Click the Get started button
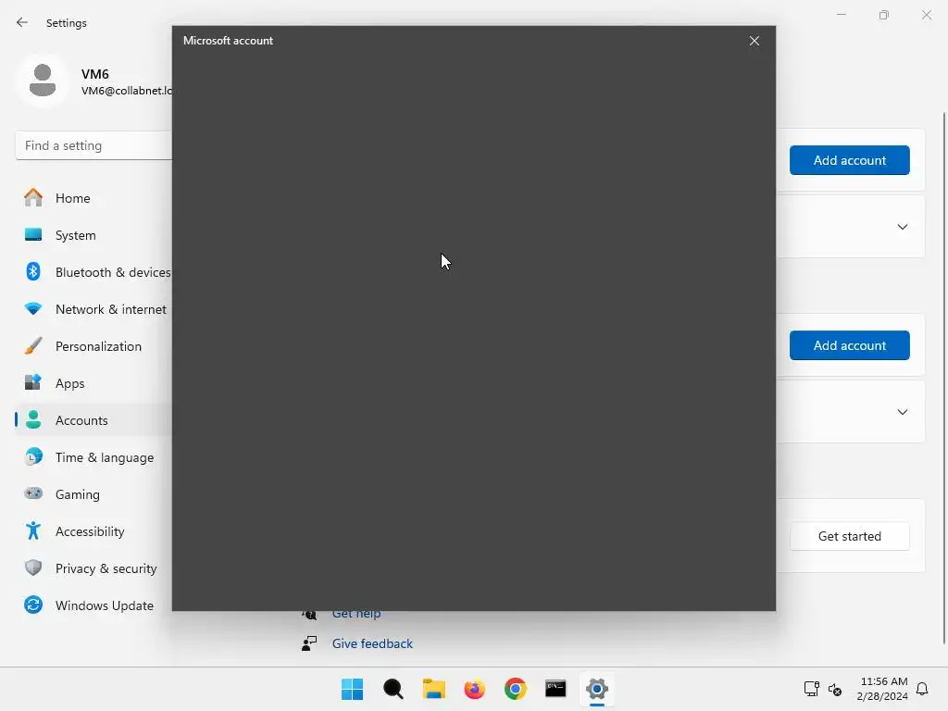Screen dimensions: 948x711 coord(850,536)
